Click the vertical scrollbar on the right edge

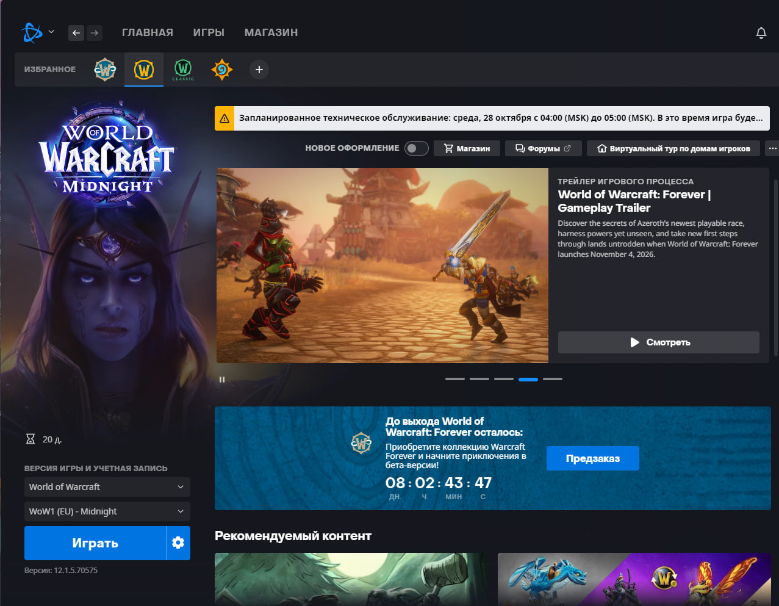click(x=776, y=267)
